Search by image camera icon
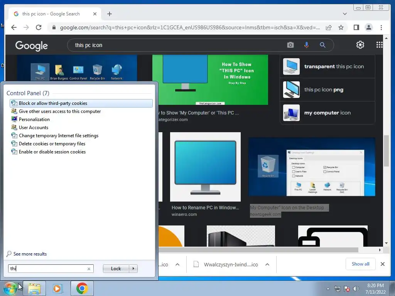Image resolution: width=395 pixels, height=296 pixels. tap(290, 45)
